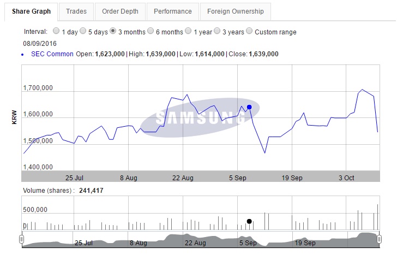Select the 3 months interval radio button
The width and height of the screenshot is (397, 254).
(113, 31)
